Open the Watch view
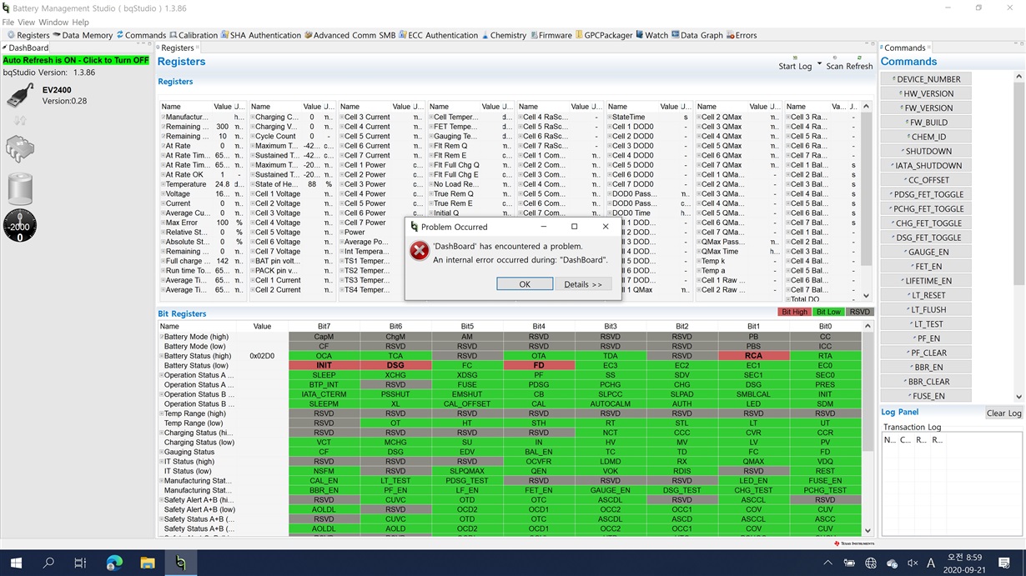 pos(652,35)
